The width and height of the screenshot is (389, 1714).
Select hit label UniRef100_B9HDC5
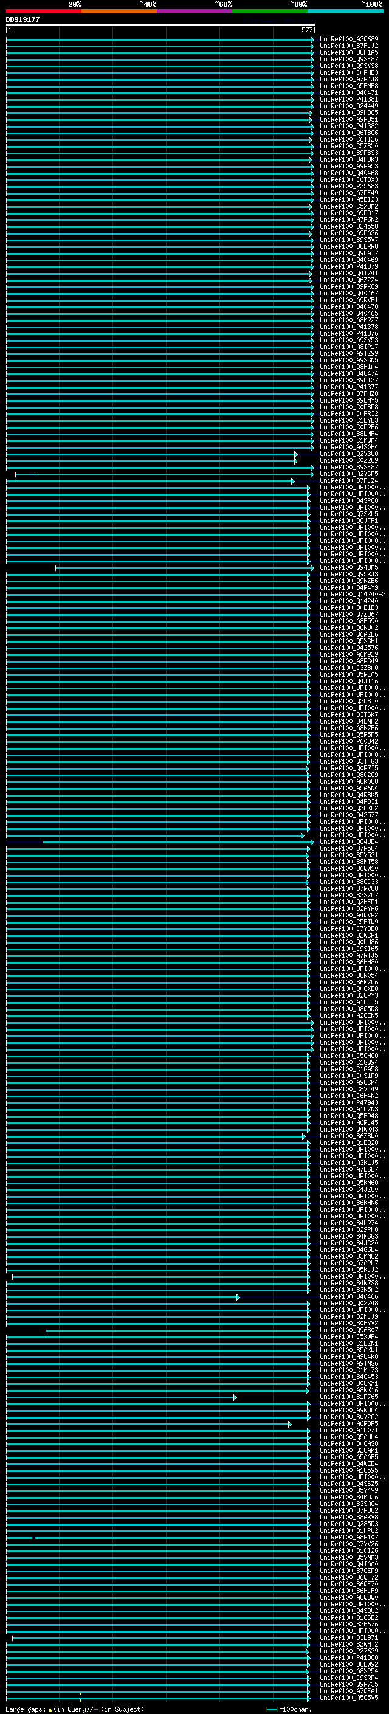tap(349, 112)
